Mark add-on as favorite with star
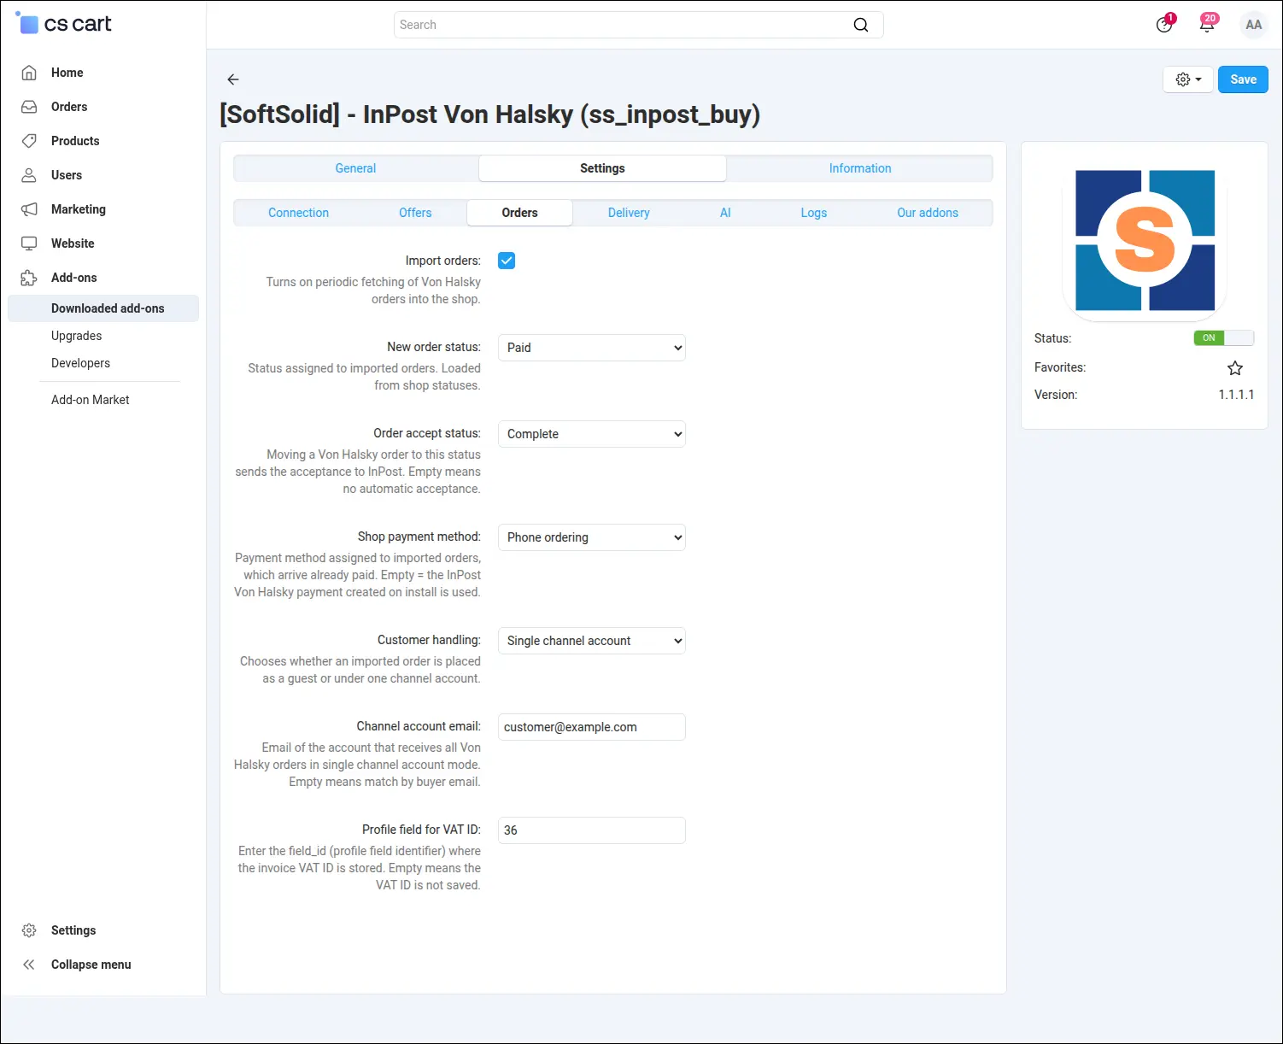Screen dimensions: 1283x1044 [x=1235, y=368]
